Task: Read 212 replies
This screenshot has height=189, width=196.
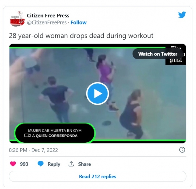Action: pyautogui.click(x=97, y=176)
